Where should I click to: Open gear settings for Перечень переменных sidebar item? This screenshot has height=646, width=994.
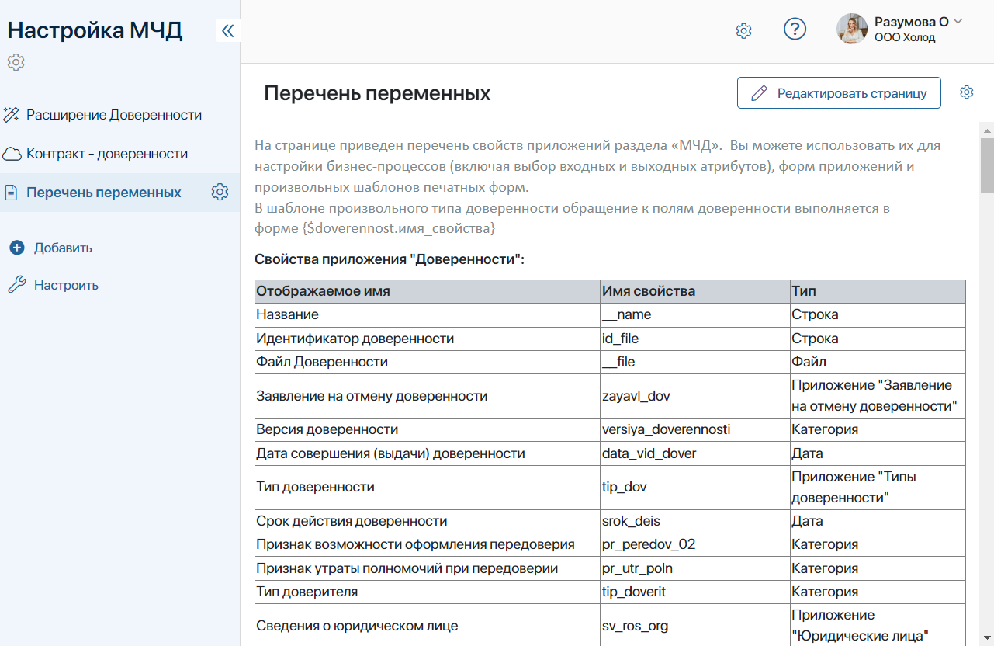click(220, 193)
